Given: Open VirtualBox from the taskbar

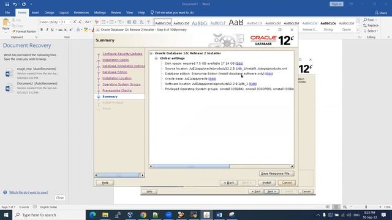Looking at the screenshot, I should (x=130, y=215).
